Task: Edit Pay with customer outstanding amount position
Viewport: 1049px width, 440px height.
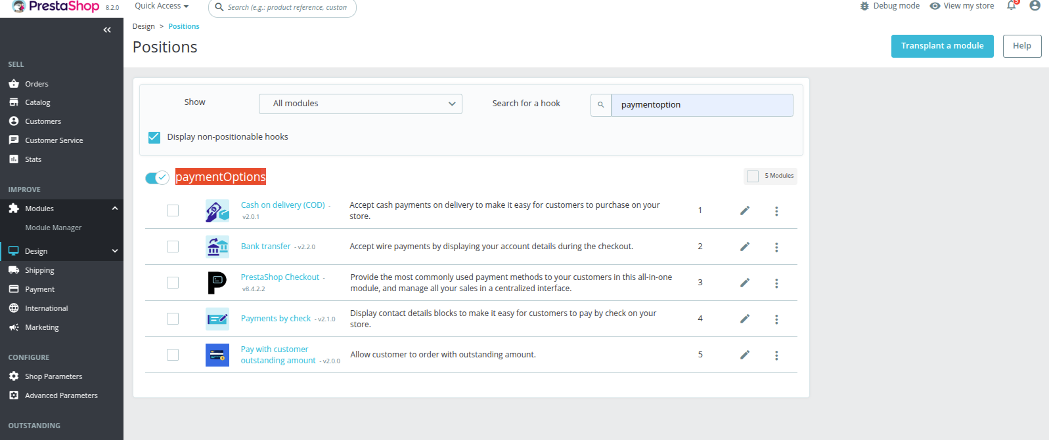Action: [745, 355]
